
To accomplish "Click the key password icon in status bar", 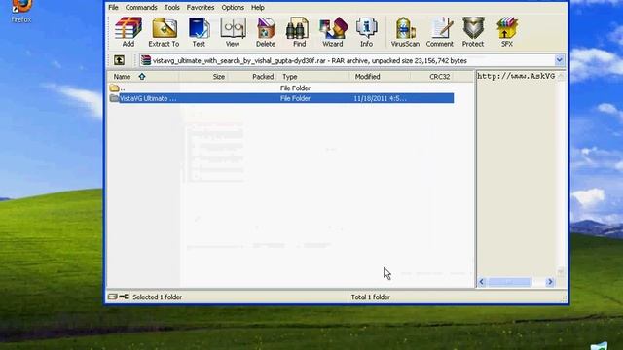I will click(x=124, y=297).
